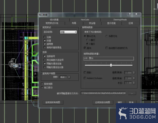Confirm the dialog with 确定
The height and width of the screenshot is (123, 158).
point(120,102)
